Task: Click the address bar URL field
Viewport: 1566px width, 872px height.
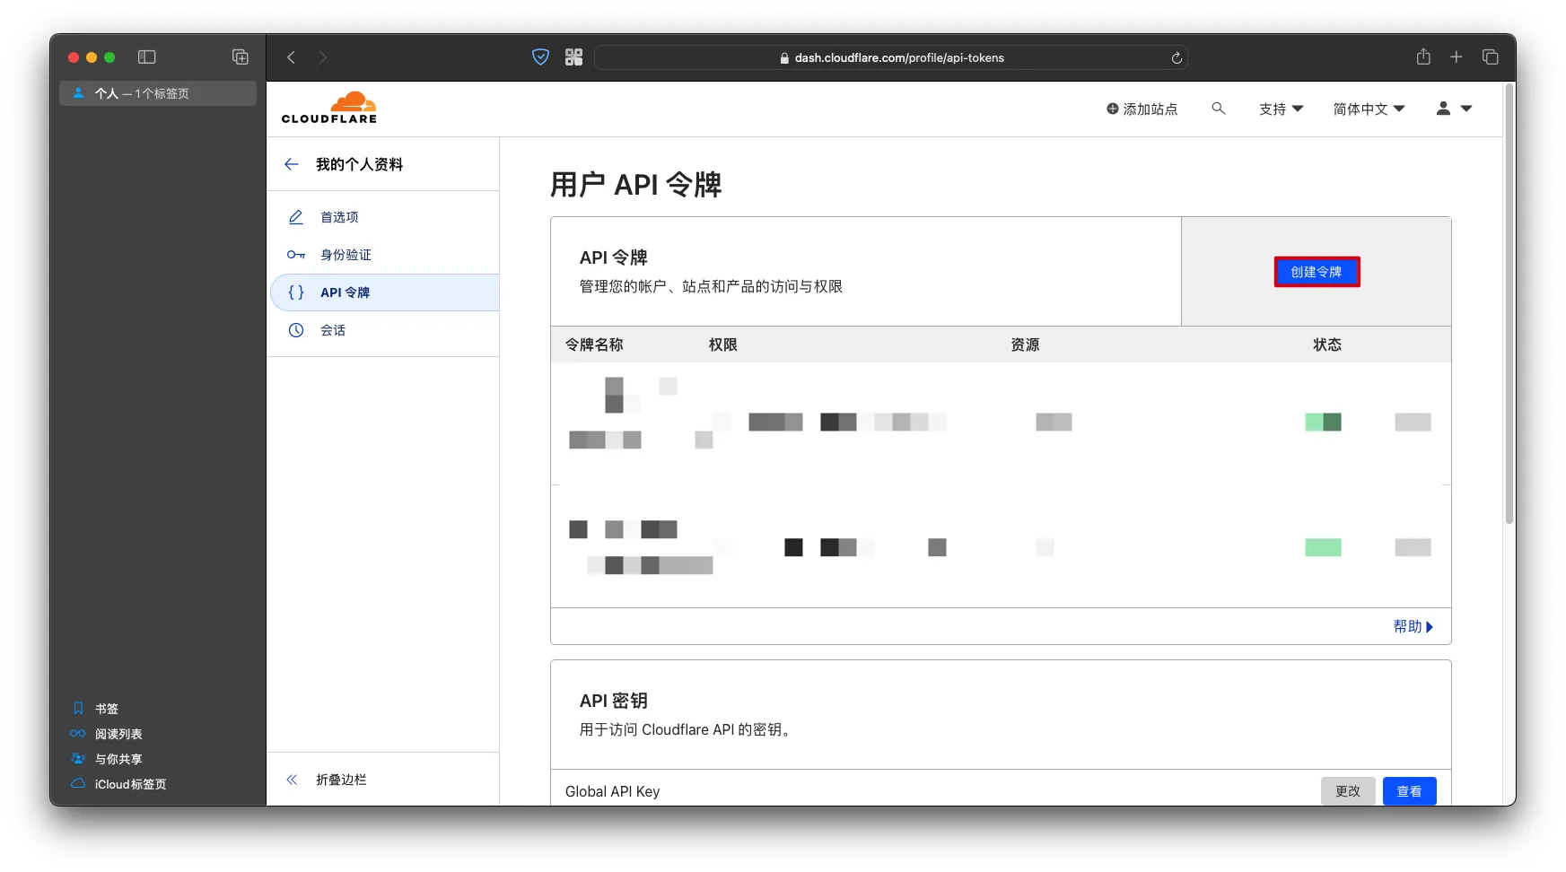Action: click(891, 57)
